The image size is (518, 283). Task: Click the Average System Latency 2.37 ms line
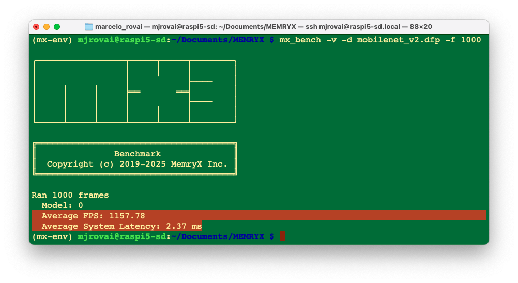121,226
